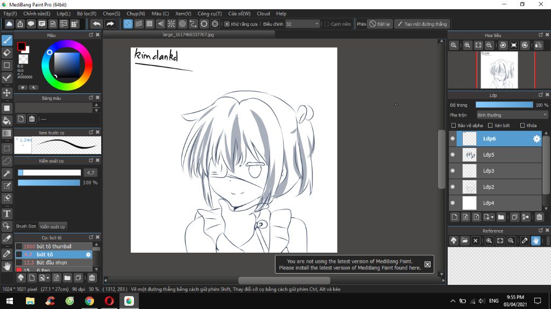Adjust the brush size slider
Viewport: 551px width, 309px height.
tap(49, 173)
